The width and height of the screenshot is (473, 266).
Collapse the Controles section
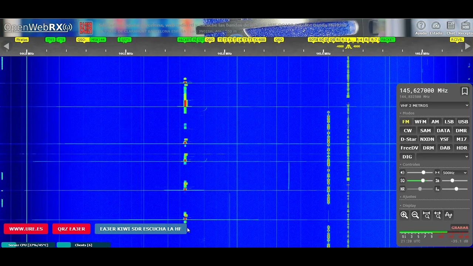click(410, 165)
